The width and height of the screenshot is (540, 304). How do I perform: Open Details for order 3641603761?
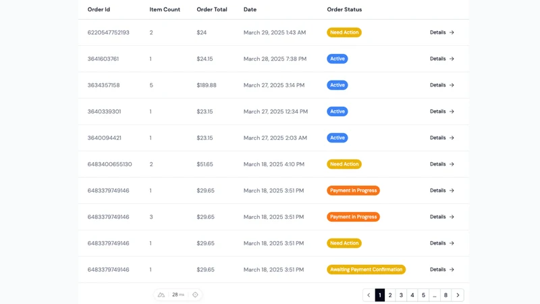pyautogui.click(x=442, y=59)
